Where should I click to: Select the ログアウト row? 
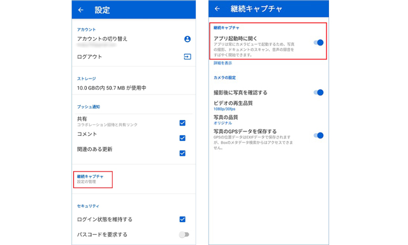[134, 57]
